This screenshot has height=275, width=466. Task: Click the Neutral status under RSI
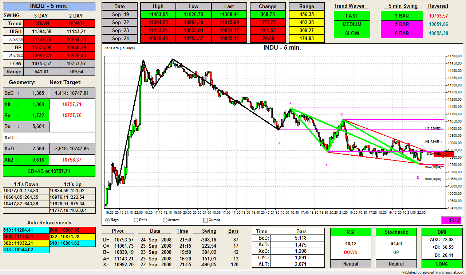pyautogui.click(x=351, y=264)
